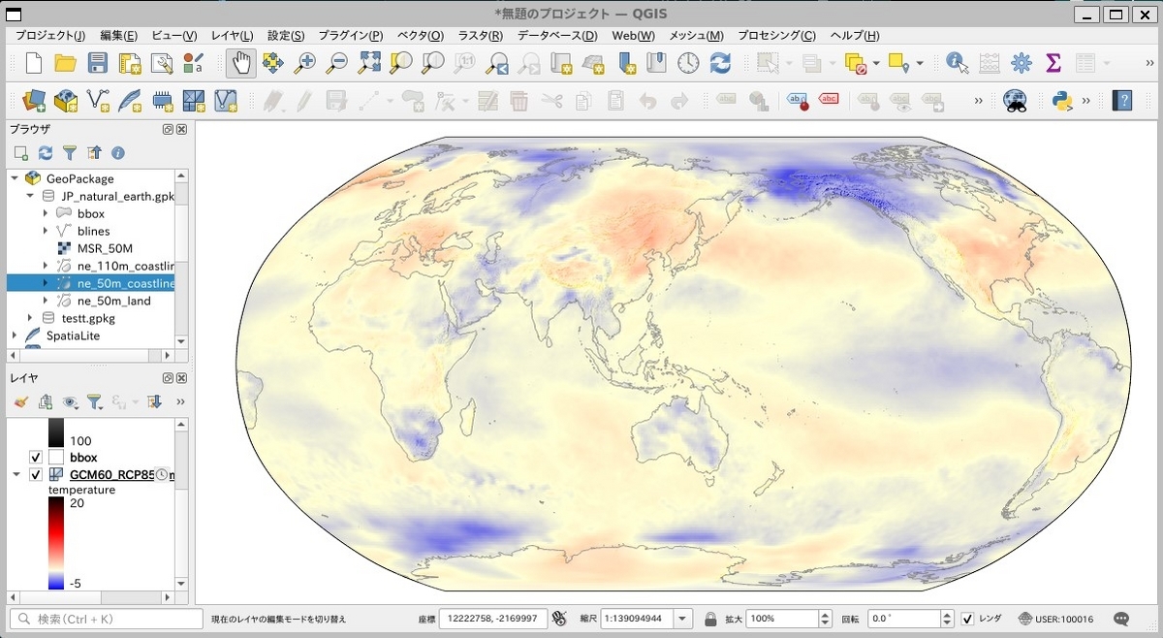This screenshot has height=638, width=1163.
Task: Open the プラグイン(P) menu
Action: coord(350,36)
